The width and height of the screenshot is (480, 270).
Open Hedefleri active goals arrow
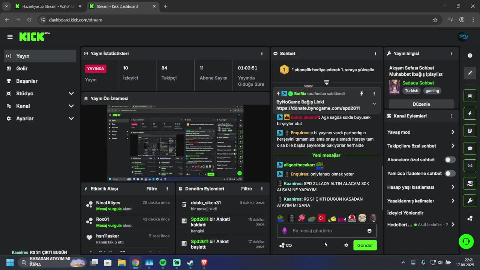click(x=453, y=225)
